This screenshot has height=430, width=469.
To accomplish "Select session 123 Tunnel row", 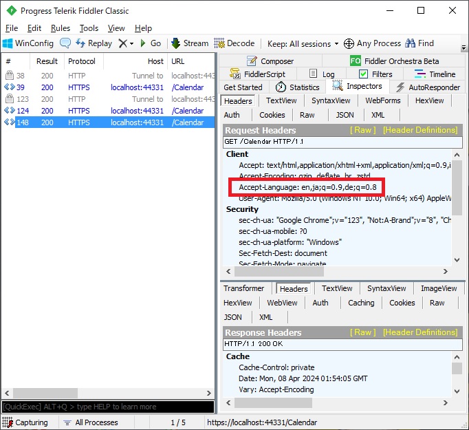I will click(108, 99).
